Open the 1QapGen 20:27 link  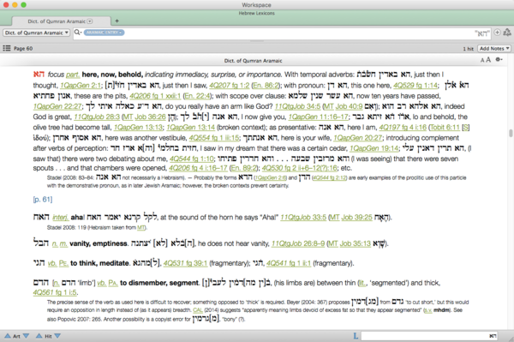357,138
